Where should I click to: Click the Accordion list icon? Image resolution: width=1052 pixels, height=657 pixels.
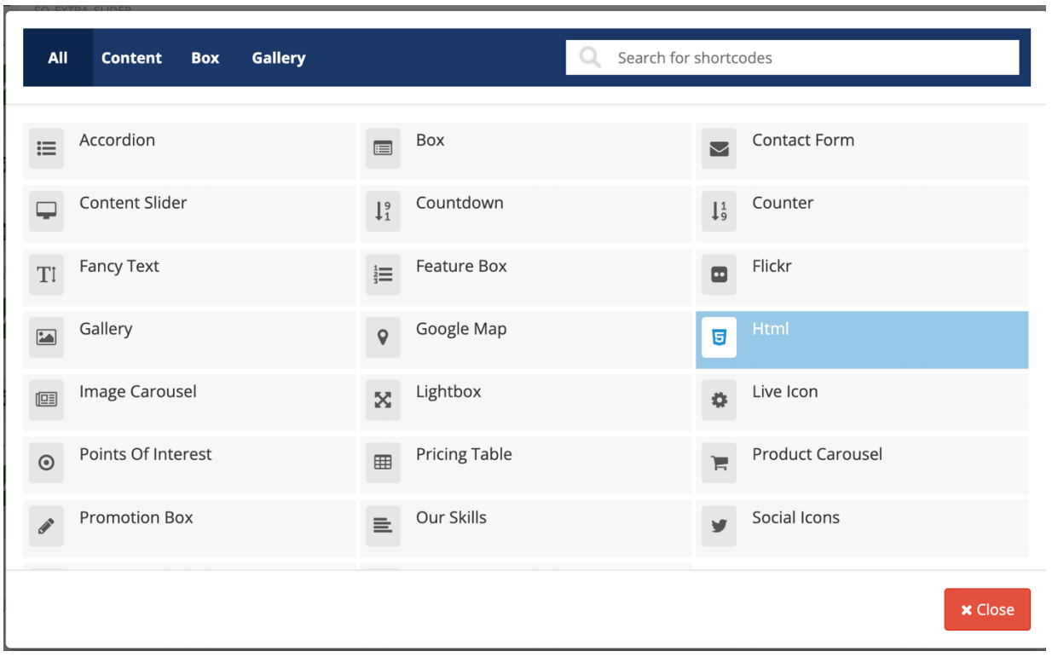click(46, 149)
